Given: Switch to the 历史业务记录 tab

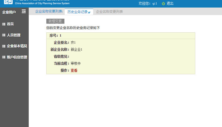Looking at the screenshot, I should coord(77,12).
